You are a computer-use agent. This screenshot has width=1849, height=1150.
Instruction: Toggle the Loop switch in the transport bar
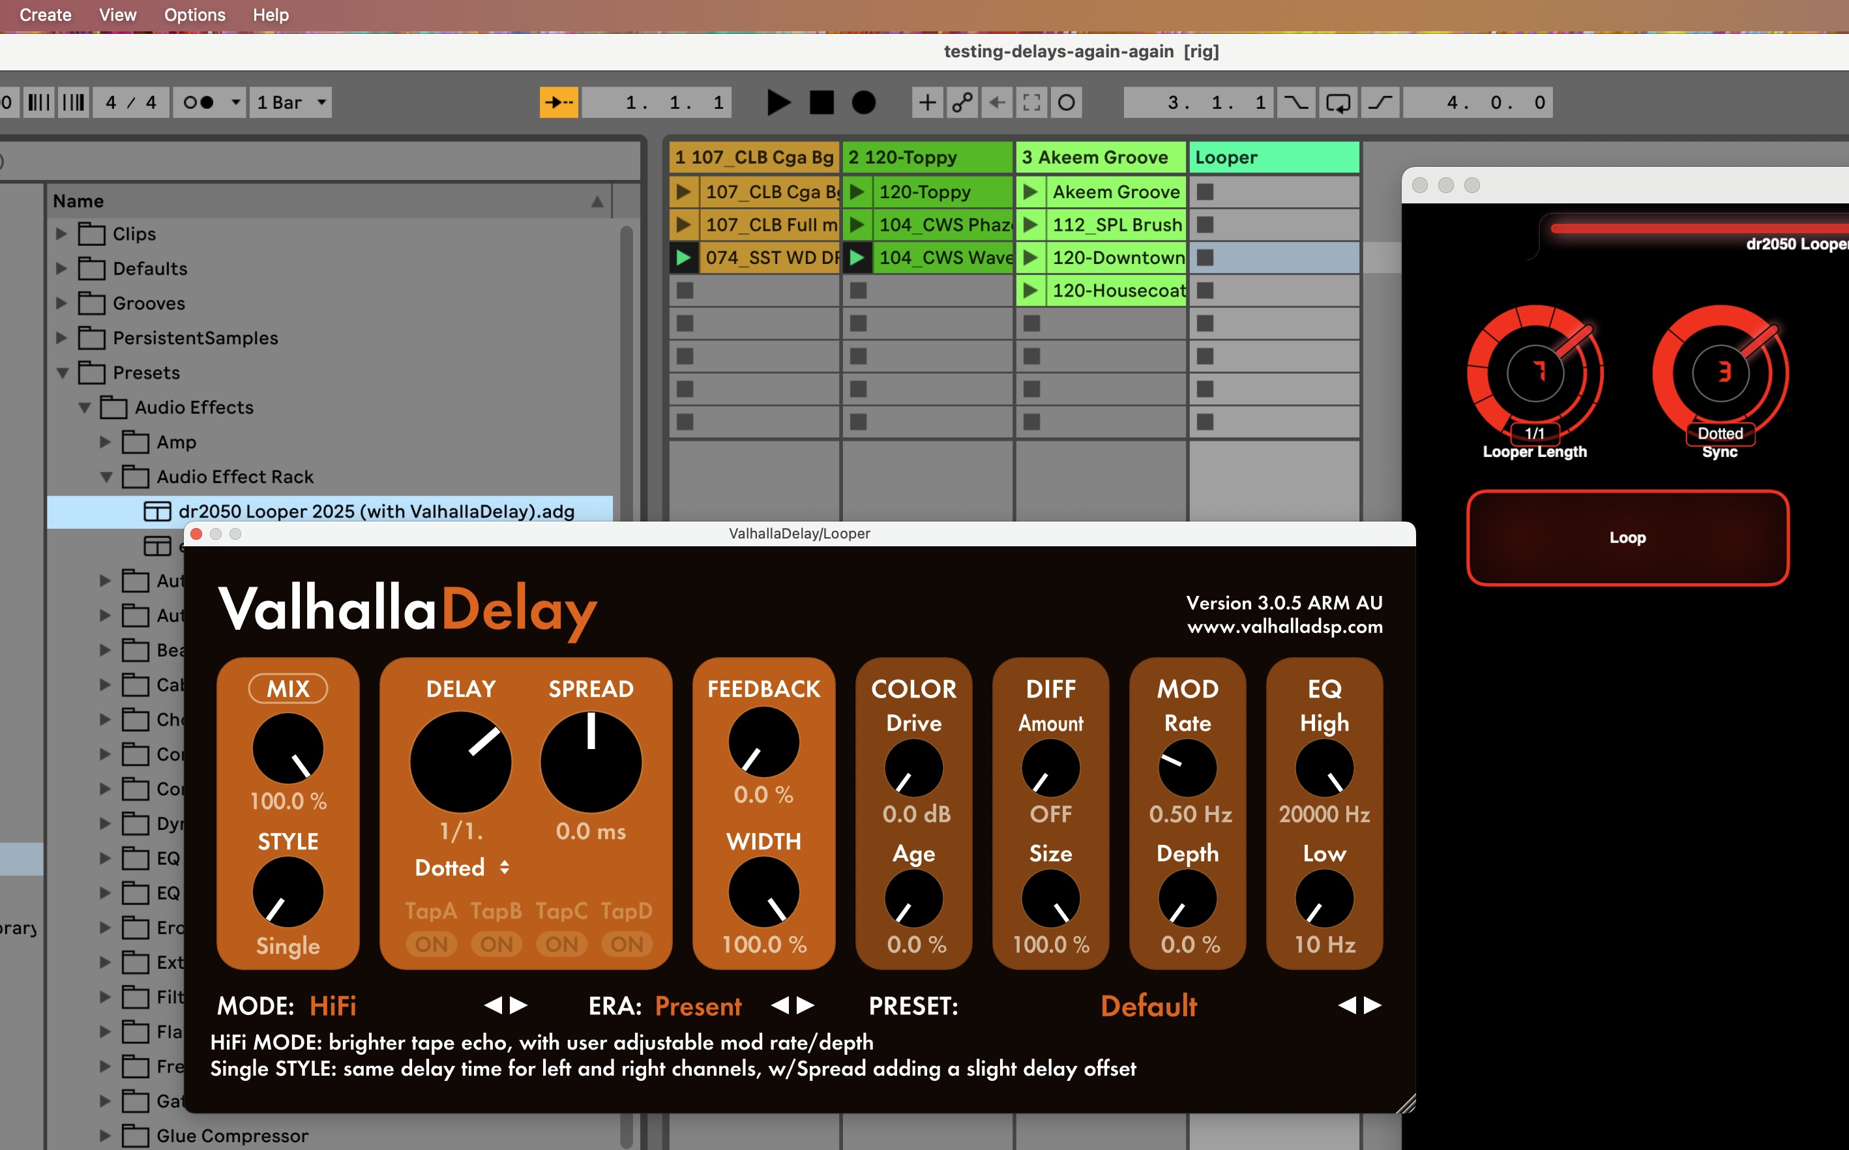(1339, 102)
